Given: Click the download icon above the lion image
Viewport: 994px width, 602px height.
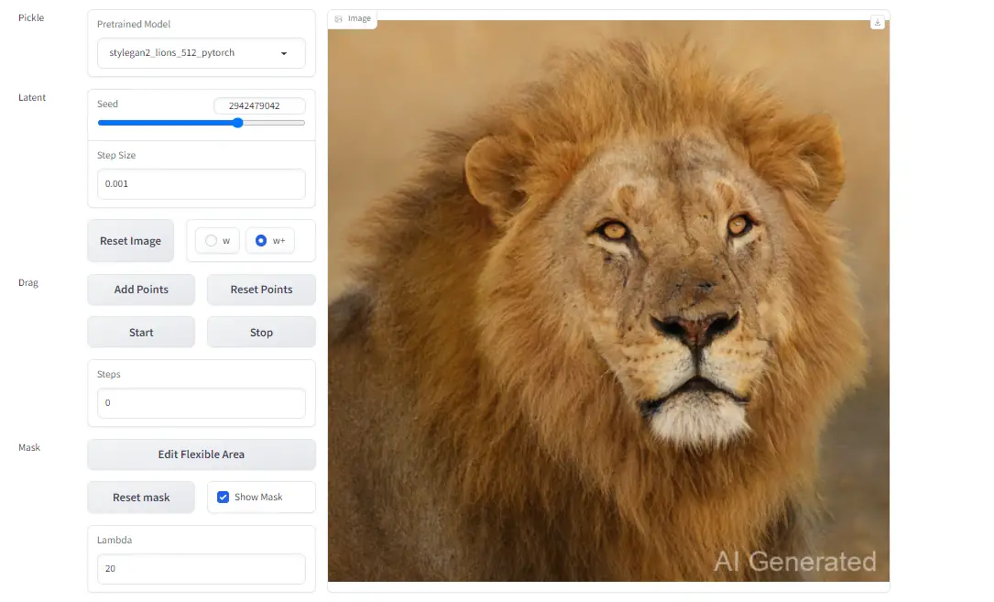Looking at the screenshot, I should 878,20.
